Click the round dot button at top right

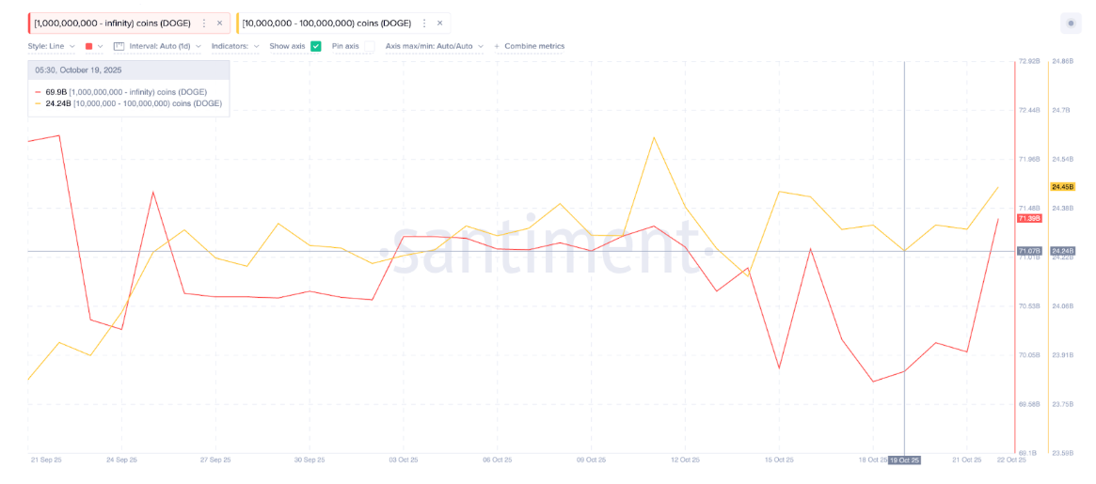point(1071,23)
